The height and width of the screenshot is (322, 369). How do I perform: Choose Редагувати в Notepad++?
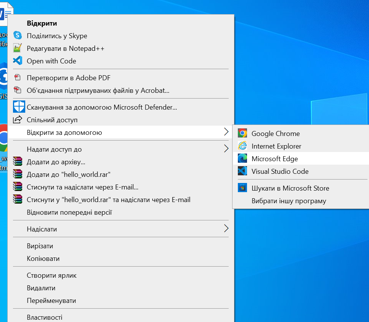(x=121, y=49)
